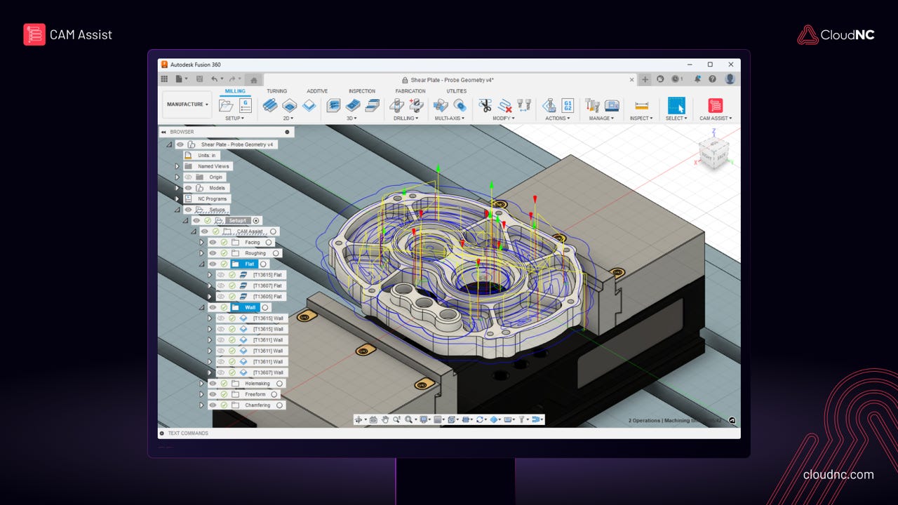
Task: Select the 2D Pocket icon
Action: tap(289, 105)
